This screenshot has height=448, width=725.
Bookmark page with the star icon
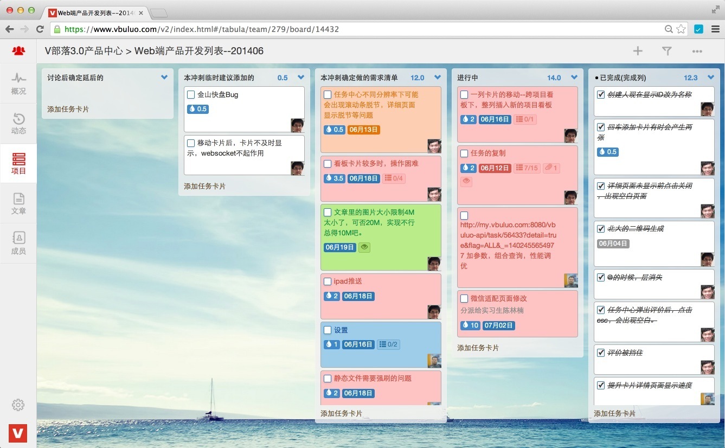(x=681, y=29)
